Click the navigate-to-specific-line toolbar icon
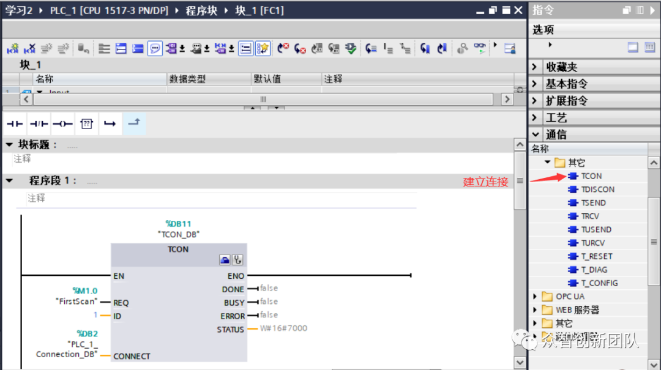Image resolution: width=661 pixels, height=370 pixels. click(371, 48)
